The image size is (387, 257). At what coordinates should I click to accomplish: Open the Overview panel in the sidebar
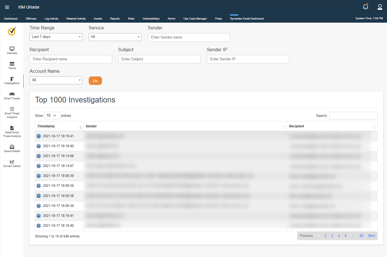[12, 50]
